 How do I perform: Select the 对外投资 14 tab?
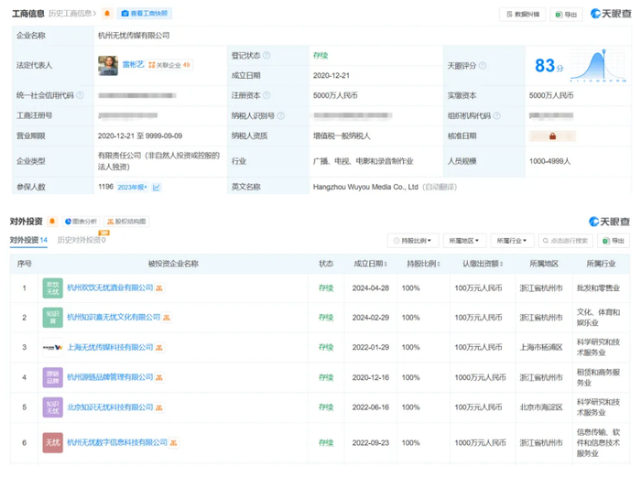click(28, 241)
